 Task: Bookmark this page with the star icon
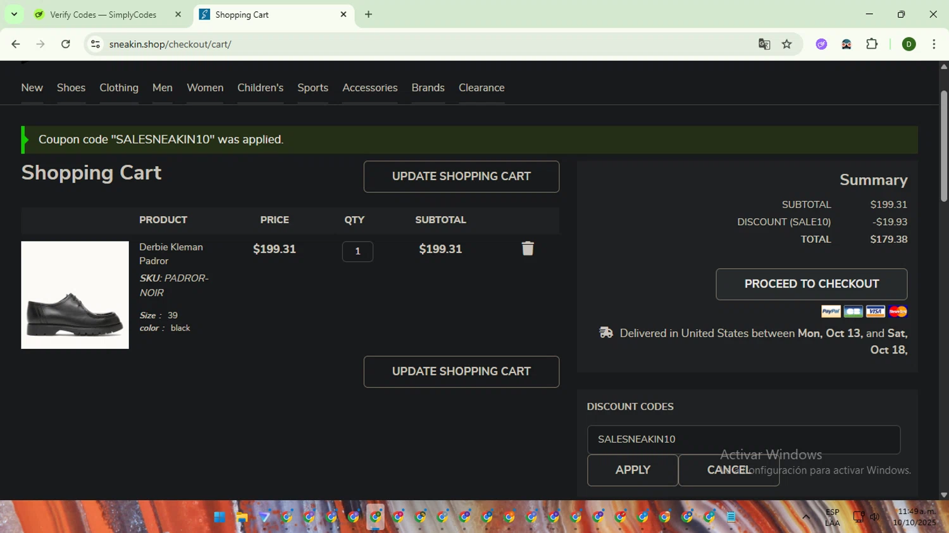click(x=787, y=44)
